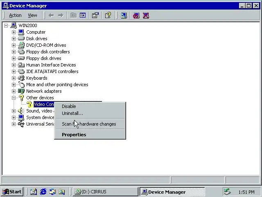Select the WIN2000 computer root icon
The width and height of the screenshot is (262, 197).
coord(14,25)
